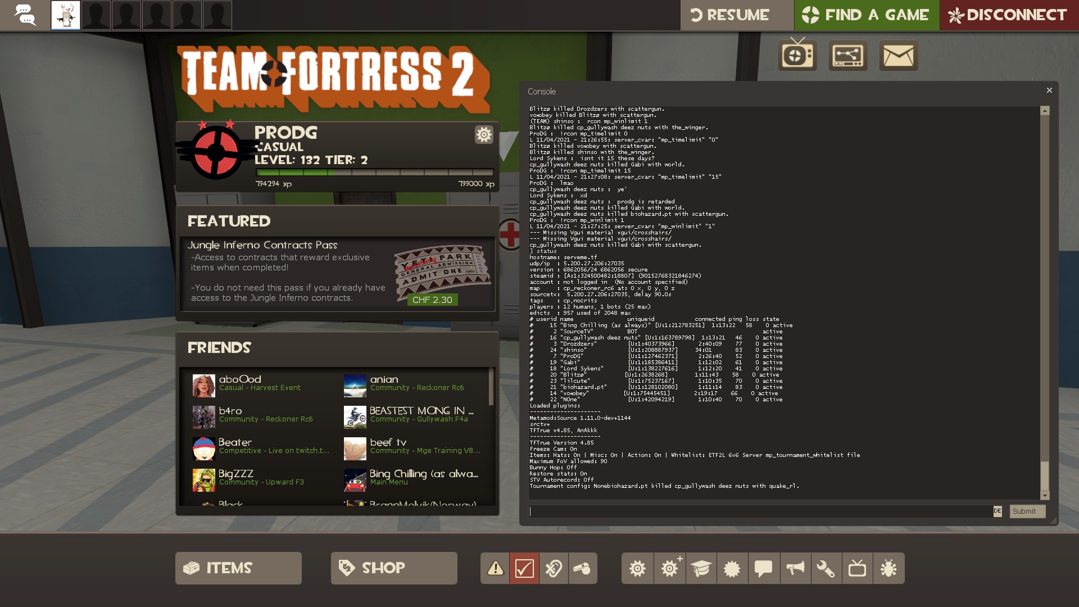Open the megaphone coaching icon

tap(795, 568)
